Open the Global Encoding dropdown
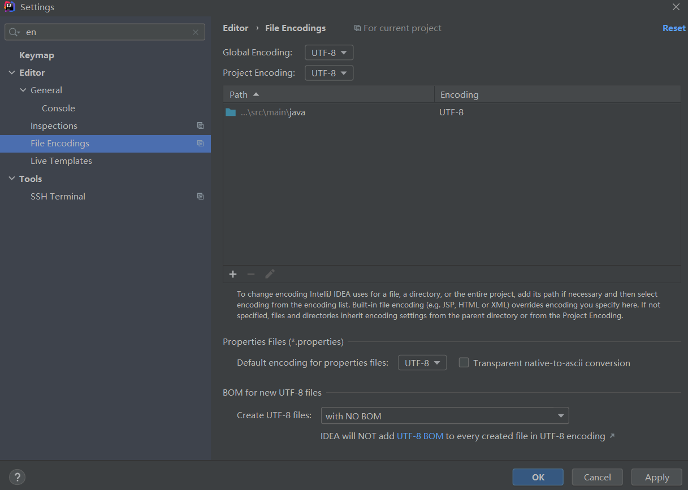688x490 pixels. (329, 53)
